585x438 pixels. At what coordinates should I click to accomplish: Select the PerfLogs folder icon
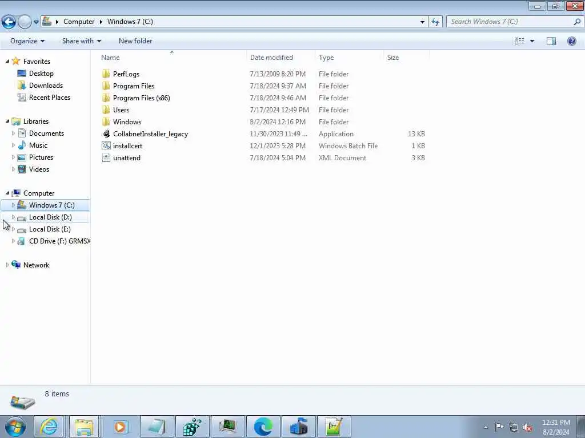point(106,74)
